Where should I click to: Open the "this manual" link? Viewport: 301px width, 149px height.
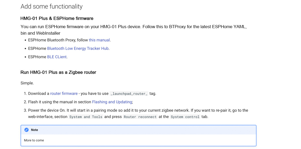pyautogui.click(x=99, y=40)
